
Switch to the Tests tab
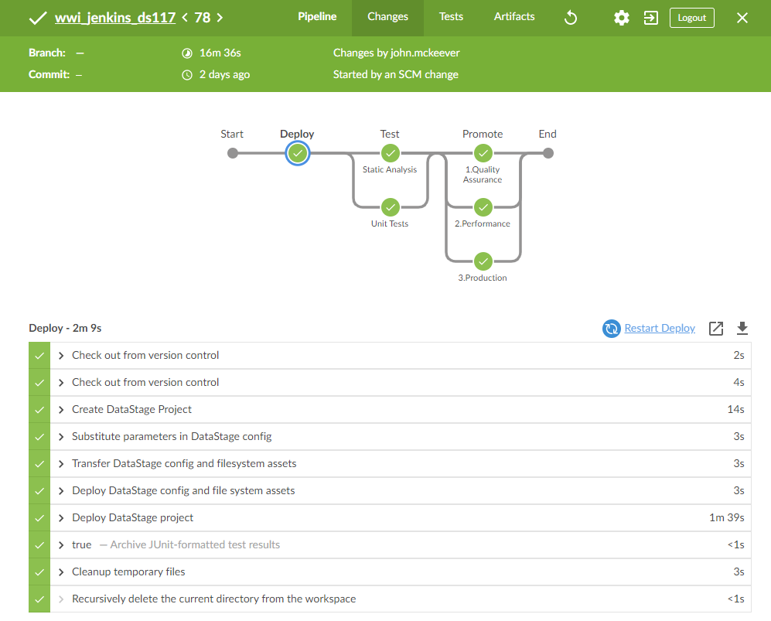tap(451, 17)
